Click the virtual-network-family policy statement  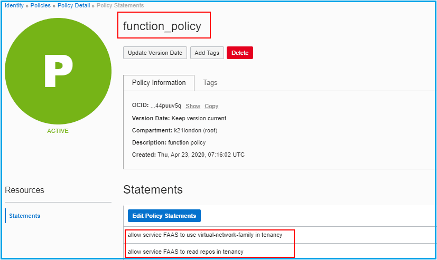coord(205,235)
